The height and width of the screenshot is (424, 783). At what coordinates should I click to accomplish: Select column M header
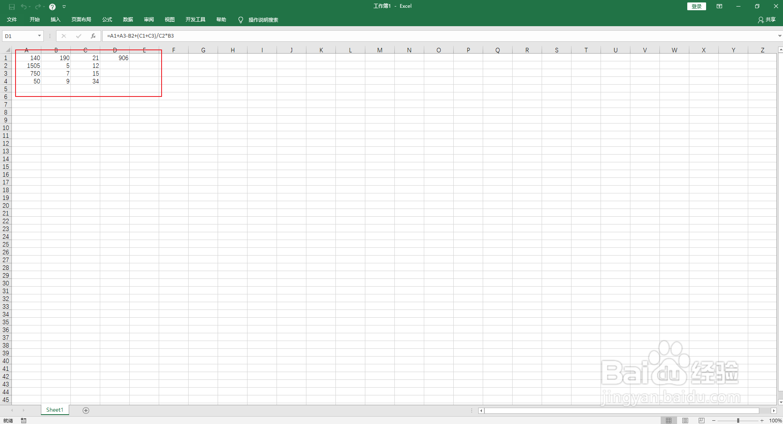(x=380, y=50)
